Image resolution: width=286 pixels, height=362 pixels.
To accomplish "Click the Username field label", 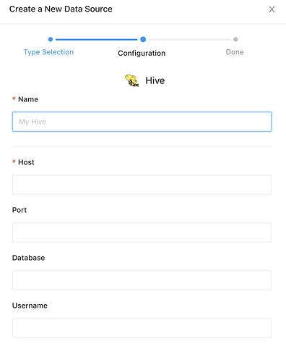I will click(30, 306).
